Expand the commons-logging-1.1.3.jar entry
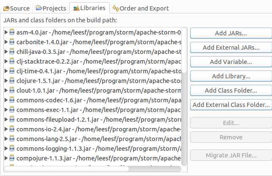Image resolution: width=272 pixels, height=176 pixels. coord(6,148)
